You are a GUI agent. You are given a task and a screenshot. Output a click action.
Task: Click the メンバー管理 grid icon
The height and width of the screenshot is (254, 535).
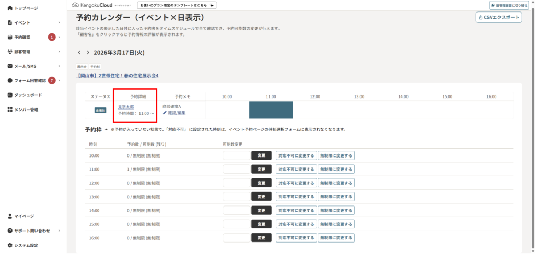tap(10, 110)
